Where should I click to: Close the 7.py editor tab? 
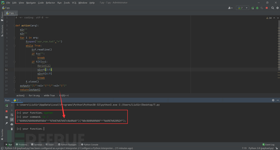(16, 13)
